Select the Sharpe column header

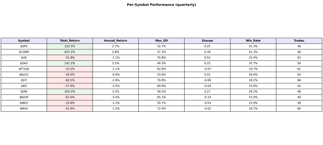point(207,41)
